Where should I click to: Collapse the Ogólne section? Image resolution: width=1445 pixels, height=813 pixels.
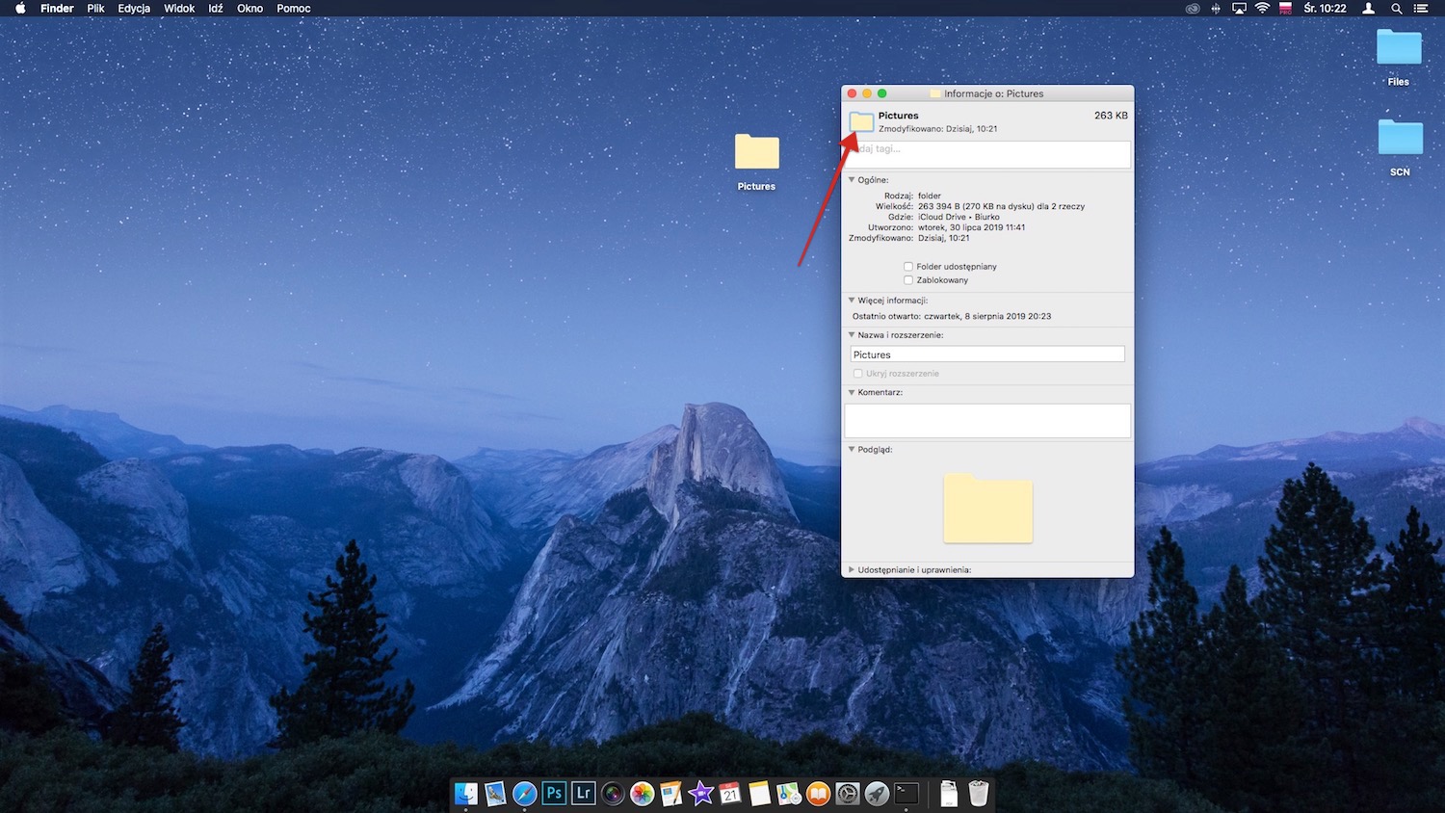click(x=852, y=179)
